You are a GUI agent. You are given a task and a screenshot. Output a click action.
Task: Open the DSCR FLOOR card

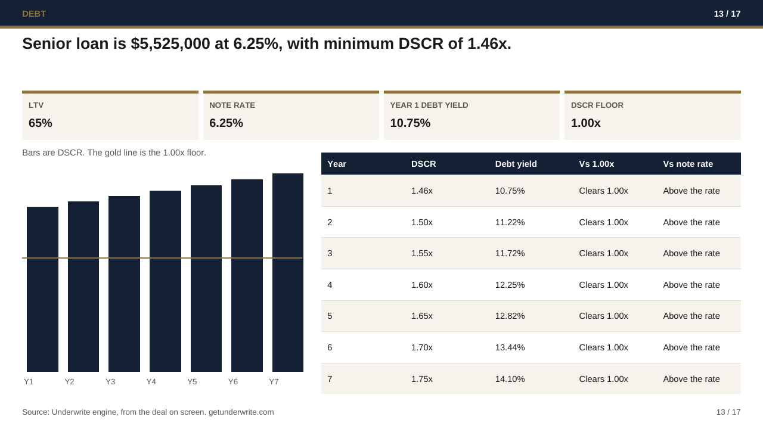[x=653, y=116]
